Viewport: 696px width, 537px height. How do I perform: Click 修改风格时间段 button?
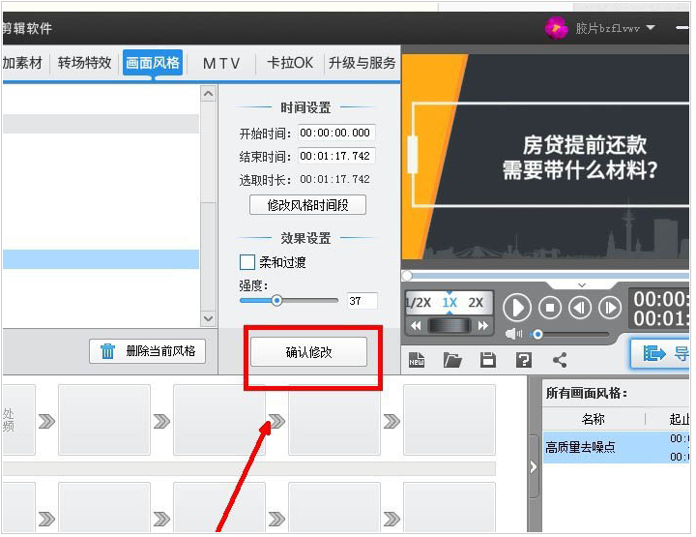tap(307, 205)
